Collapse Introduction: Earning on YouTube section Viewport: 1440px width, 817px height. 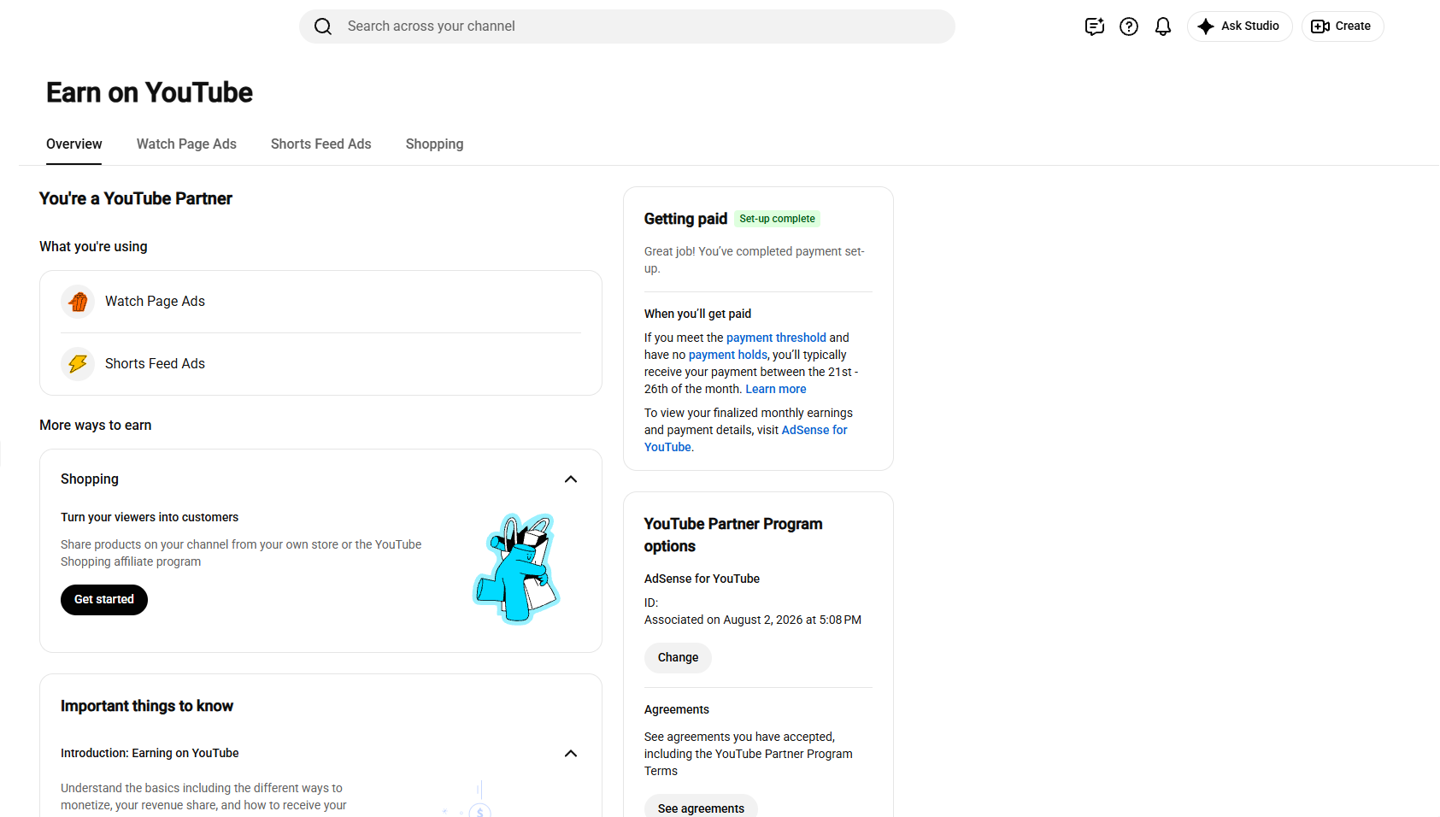(571, 754)
